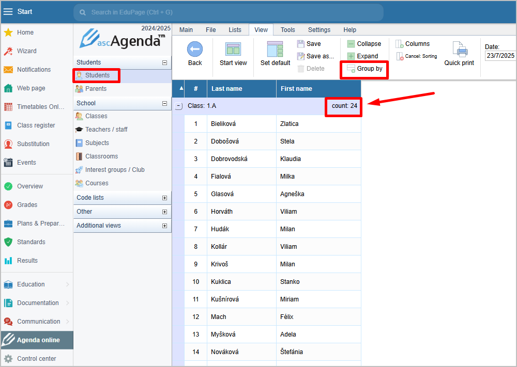Click the Back arrow button icon
This screenshot has width=517, height=367.
point(195,50)
